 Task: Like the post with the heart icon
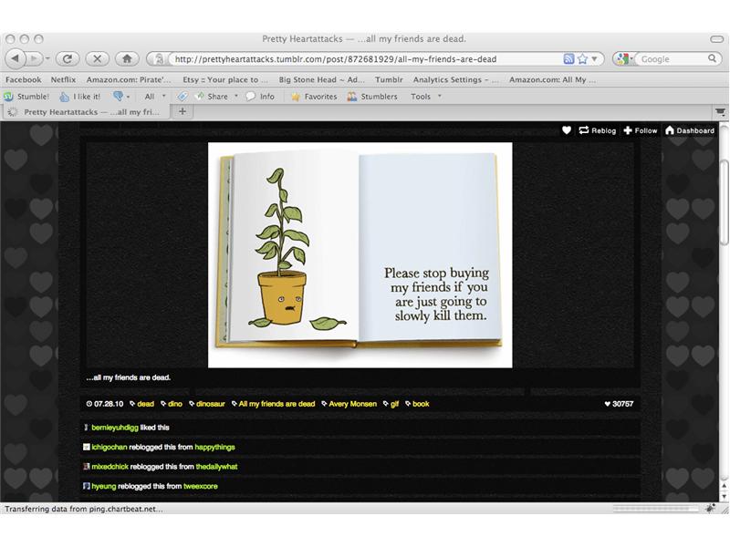pos(567,130)
